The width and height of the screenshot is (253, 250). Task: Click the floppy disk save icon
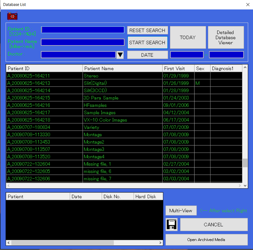pos(172,225)
